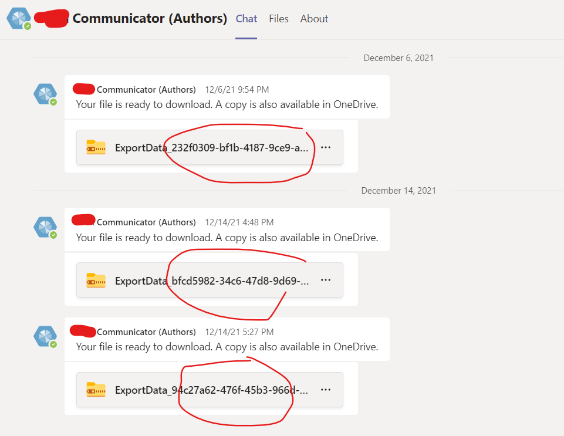The width and height of the screenshot is (564, 436).
Task: Open zip icon of ExportData_232f0309 file
Action: 96,147
